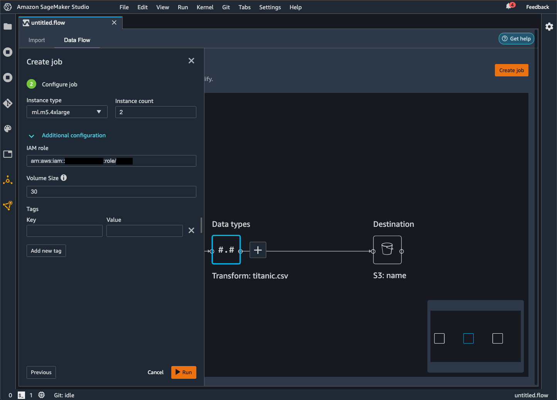Remove the tag row with X icon
Image resolution: width=557 pixels, height=400 pixels.
click(191, 231)
